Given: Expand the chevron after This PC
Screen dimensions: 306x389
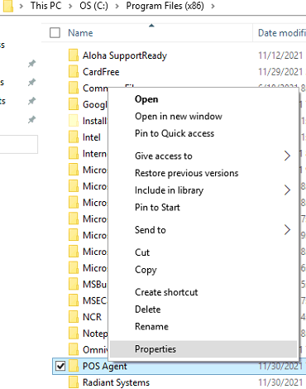Looking at the screenshot, I should point(70,6).
